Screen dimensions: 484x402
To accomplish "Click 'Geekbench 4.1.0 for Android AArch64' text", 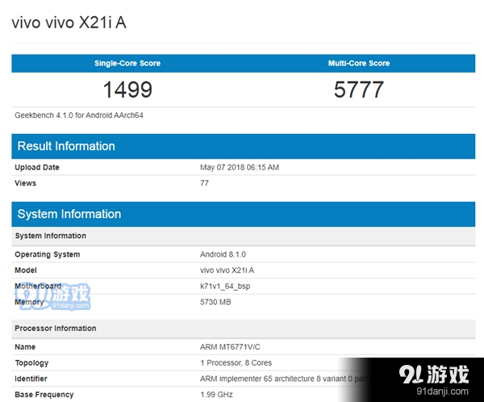I will tap(79, 115).
